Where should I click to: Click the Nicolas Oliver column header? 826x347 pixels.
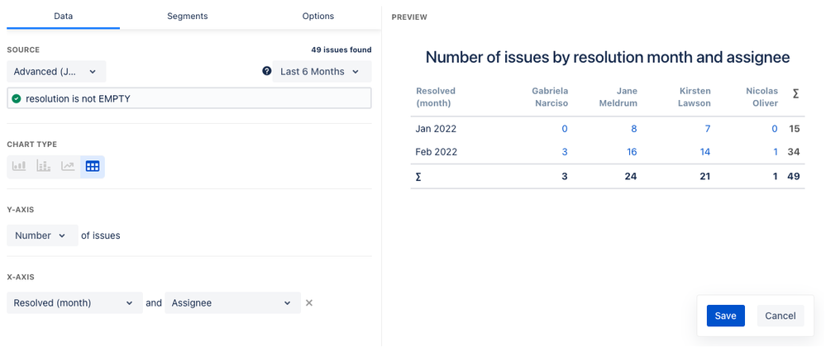[x=762, y=97]
